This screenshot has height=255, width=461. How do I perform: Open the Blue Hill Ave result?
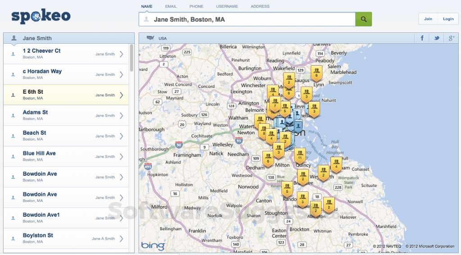pos(66,157)
